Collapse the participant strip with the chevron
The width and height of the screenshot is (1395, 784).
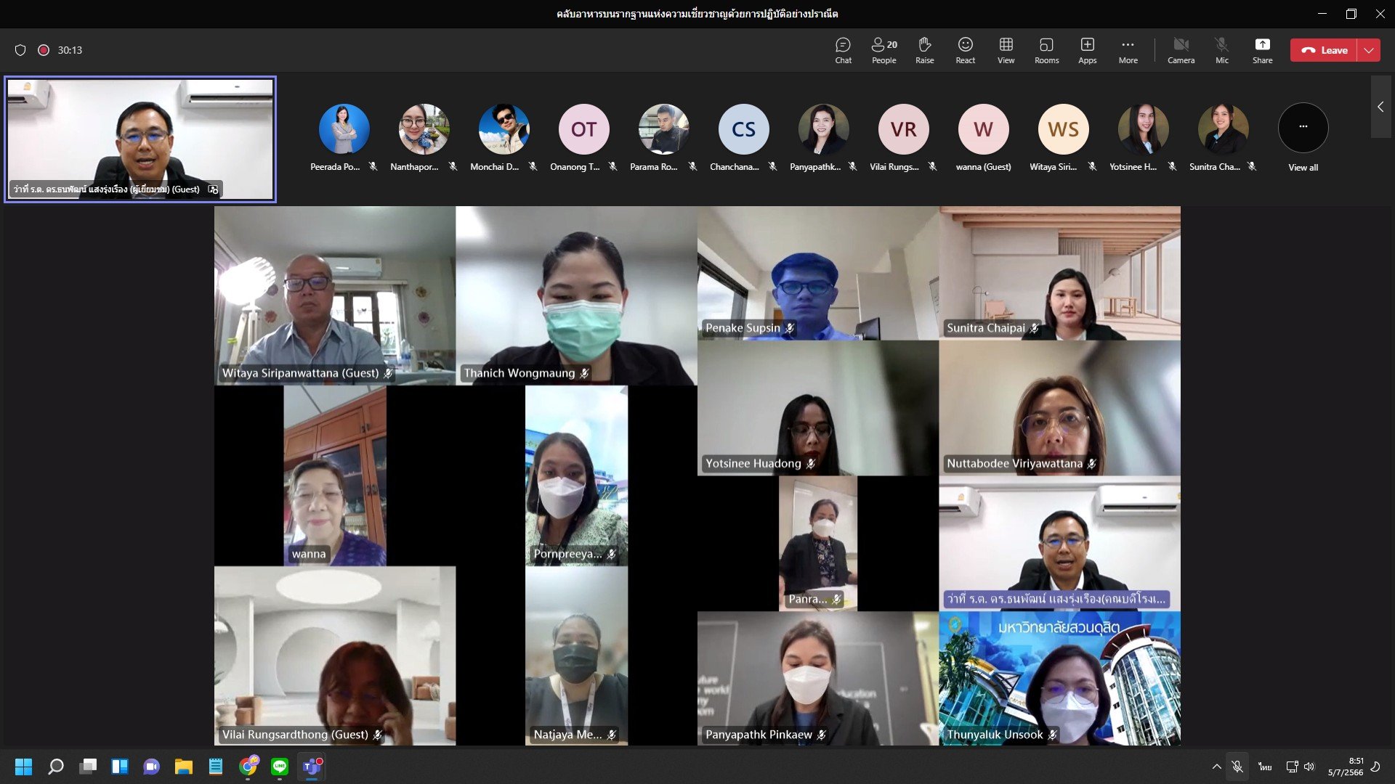[1380, 107]
